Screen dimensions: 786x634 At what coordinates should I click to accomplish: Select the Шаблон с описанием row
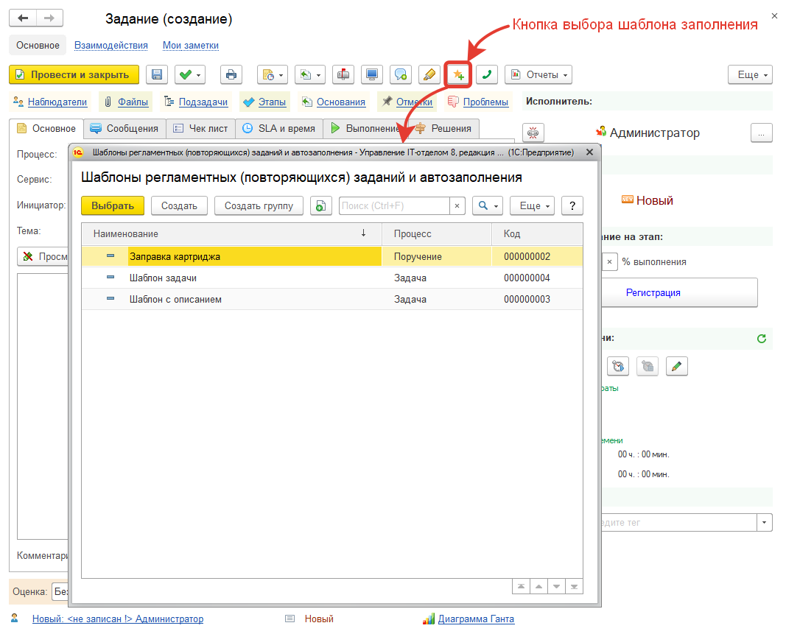(331, 299)
